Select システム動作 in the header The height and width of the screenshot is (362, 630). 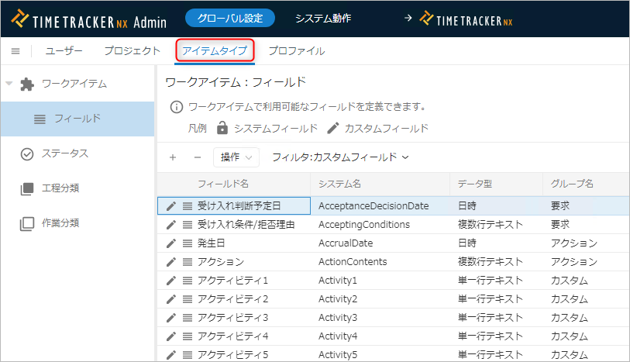(x=323, y=18)
